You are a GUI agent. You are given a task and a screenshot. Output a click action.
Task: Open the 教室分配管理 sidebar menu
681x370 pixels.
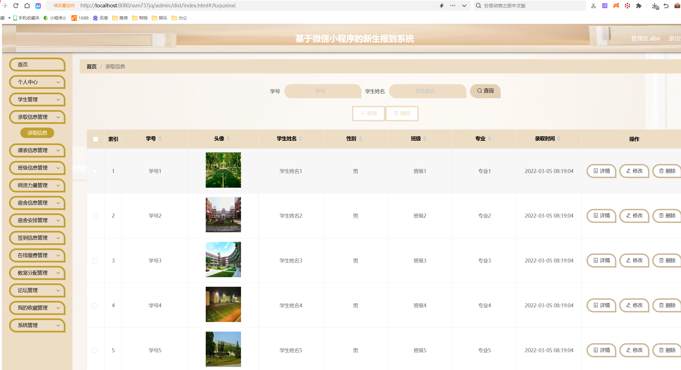tap(37, 273)
